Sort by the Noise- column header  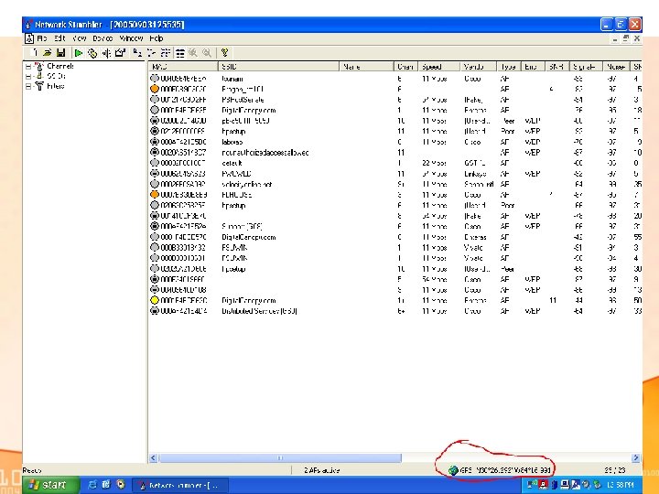point(617,67)
